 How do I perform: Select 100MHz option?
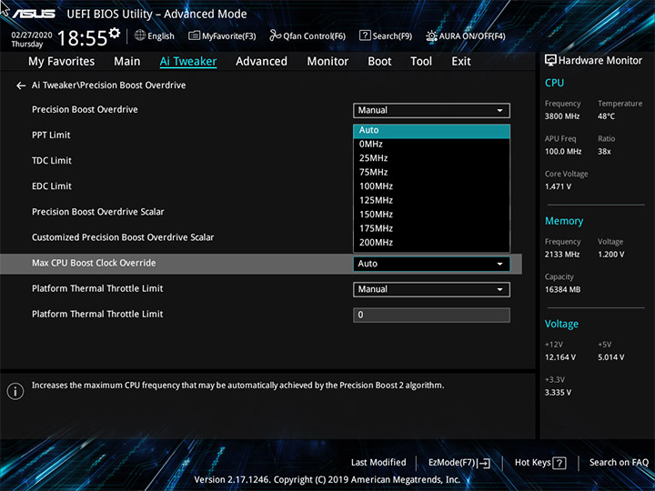tap(431, 186)
